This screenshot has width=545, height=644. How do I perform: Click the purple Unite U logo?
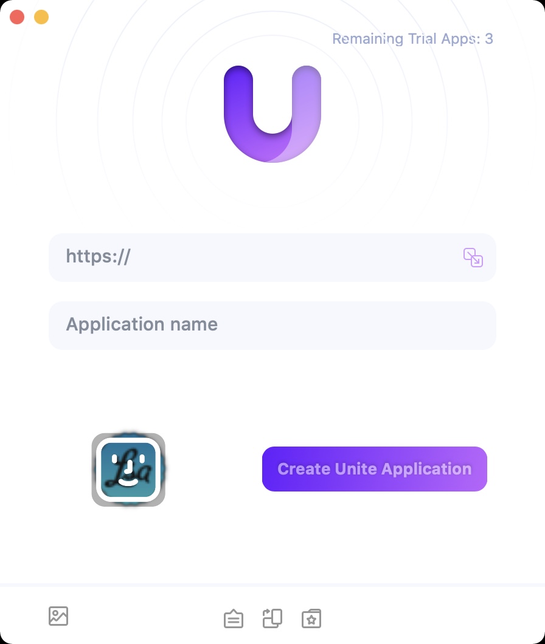pyautogui.click(x=272, y=114)
